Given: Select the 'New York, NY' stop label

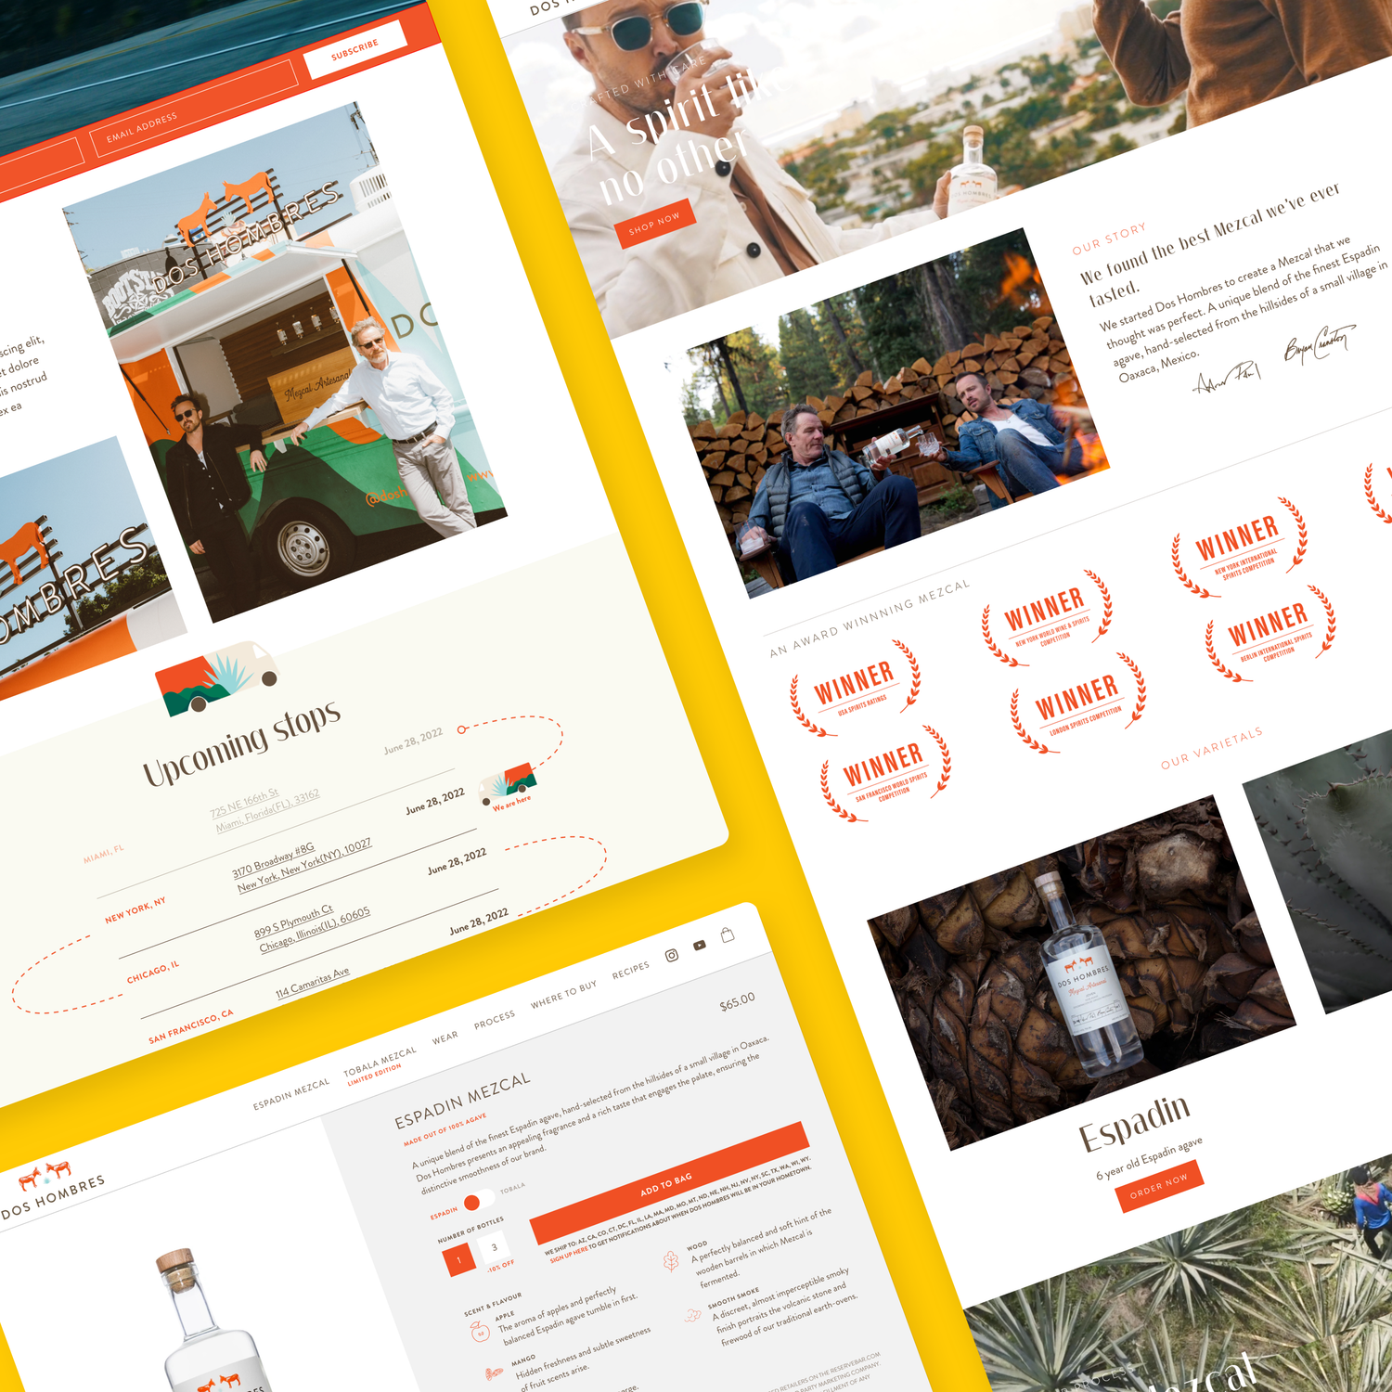Looking at the screenshot, I should (135, 909).
